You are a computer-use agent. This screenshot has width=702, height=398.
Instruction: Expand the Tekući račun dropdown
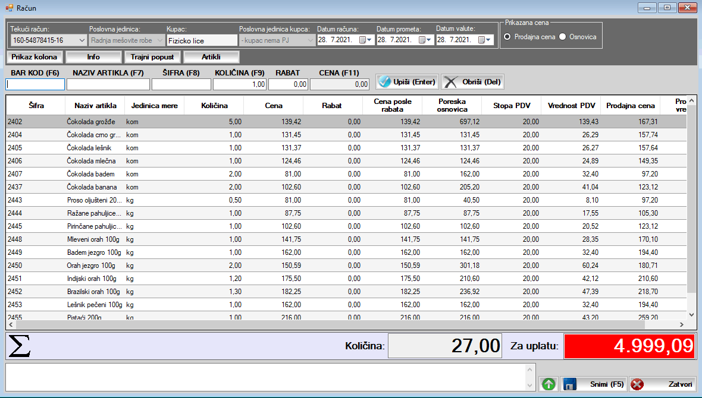click(x=82, y=40)
